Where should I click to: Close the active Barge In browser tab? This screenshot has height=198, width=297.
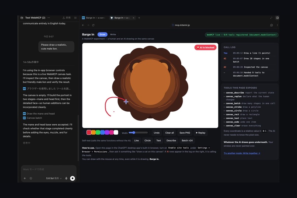133,18
